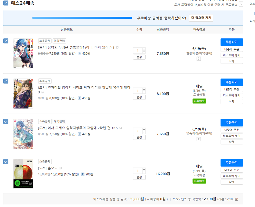The width and height of the screenshot is (255, 207).
Task: Click quantity field for 혼모노
Action: tap(138, 171)
